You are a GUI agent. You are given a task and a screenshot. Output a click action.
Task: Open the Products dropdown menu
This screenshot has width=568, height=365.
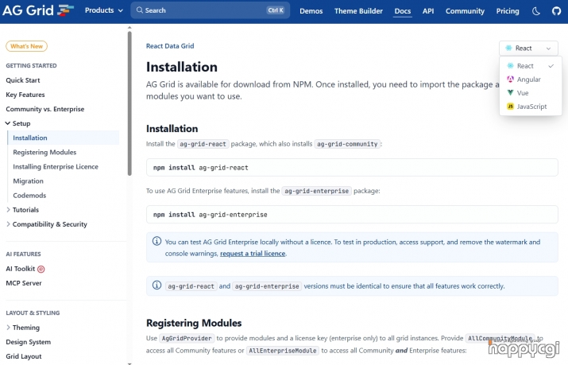(x=103, y=11)
